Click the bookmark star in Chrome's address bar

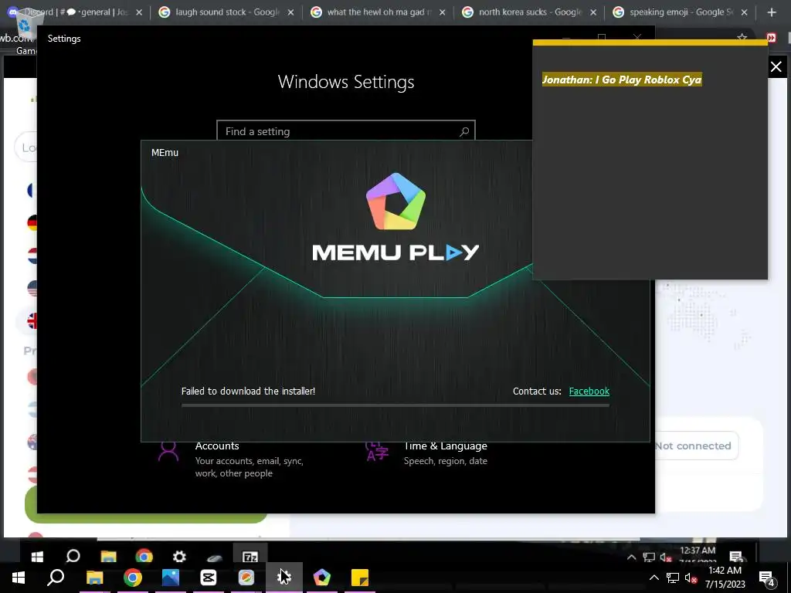click(x=742, y=37)
